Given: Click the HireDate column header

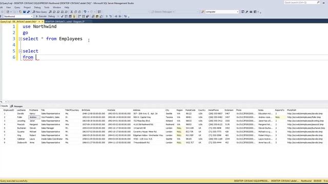Looking at the screenshot, I should 111,110.
